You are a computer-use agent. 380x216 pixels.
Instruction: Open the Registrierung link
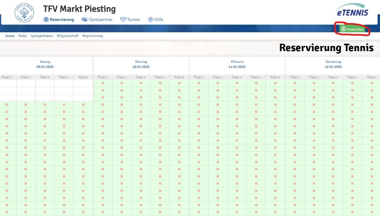coord(93,36)
